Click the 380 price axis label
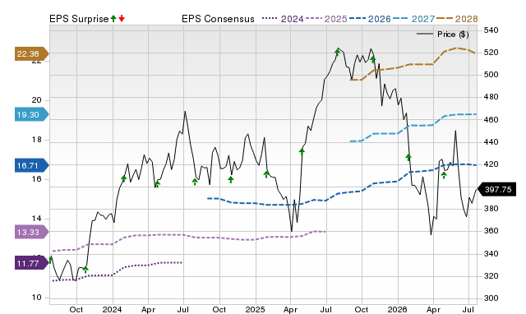Screen dimensions: 526x314 [x=491, y=209]
